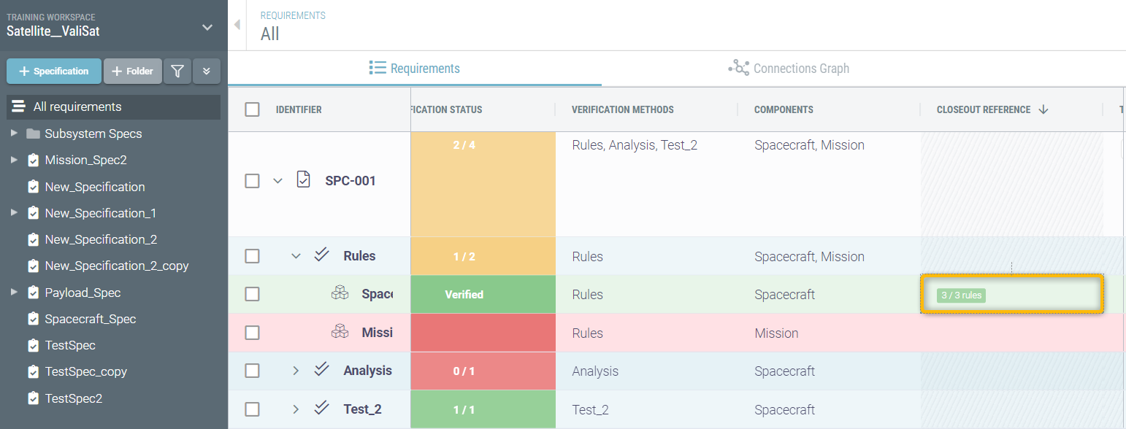
Task: Check the Rules row checkbox
Action: tap(252, 256)
